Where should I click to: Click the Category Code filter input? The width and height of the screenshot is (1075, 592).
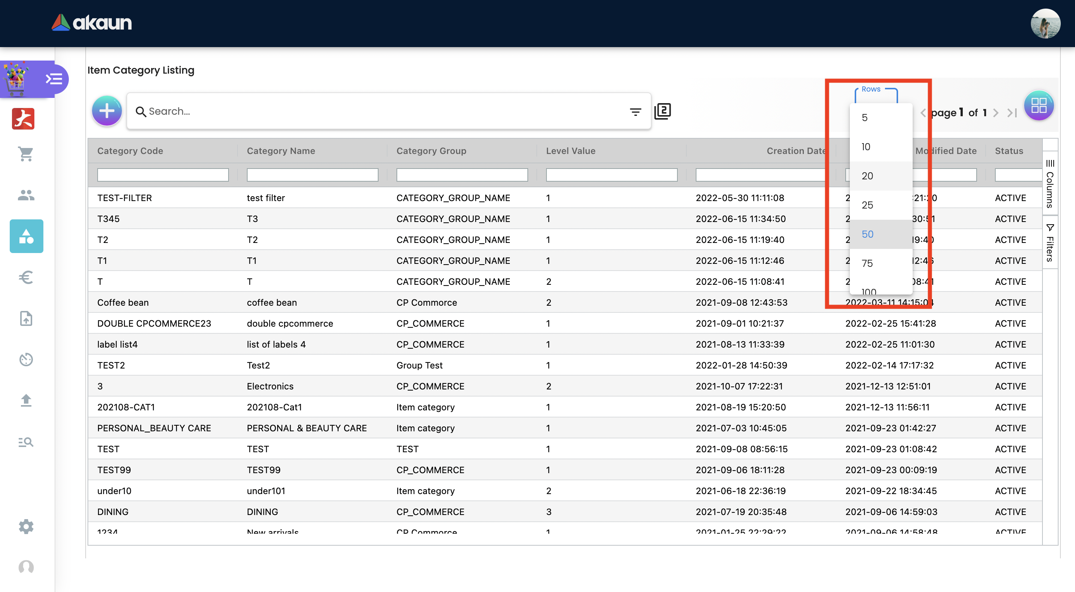(163, 175)
